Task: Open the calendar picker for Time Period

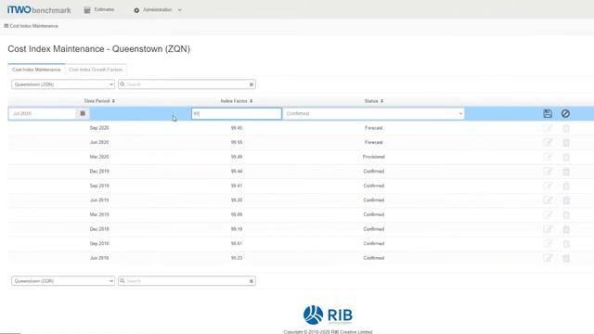Action: tap(83, 113)
